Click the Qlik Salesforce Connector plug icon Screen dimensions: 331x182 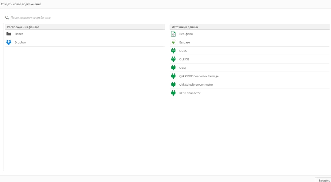173,85
